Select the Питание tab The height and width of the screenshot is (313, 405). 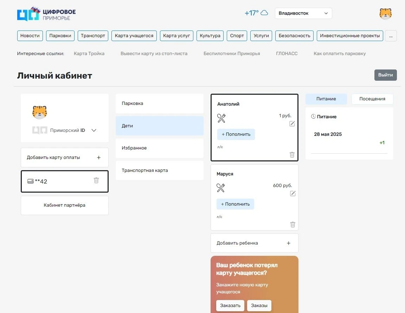coord(326,99)
